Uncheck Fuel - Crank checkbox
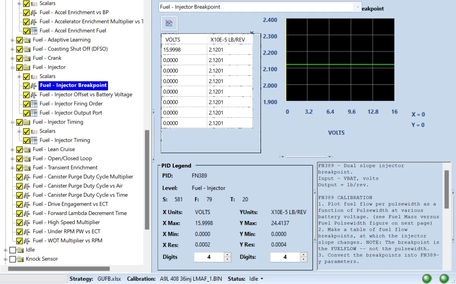456x284 pixels. tap(19, 58)
